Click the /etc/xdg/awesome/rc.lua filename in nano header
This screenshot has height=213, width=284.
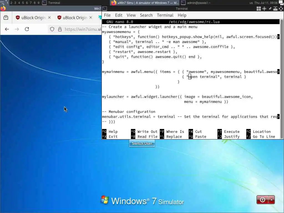[x=194, y=22]
